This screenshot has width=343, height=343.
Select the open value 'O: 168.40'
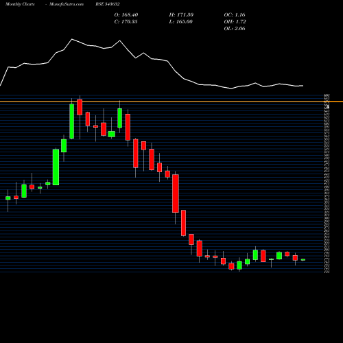pos(126,15)
